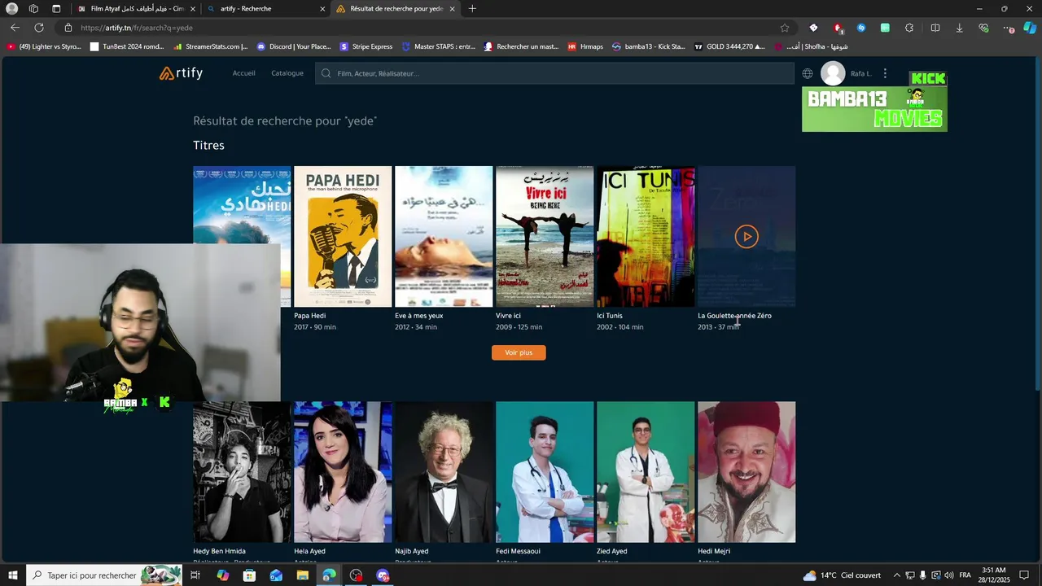Open the Eve à mes yeux poster
Image resolution: width=1042 pixels, height=586 pixels.
pyautogui.click(x=444, y=236)
